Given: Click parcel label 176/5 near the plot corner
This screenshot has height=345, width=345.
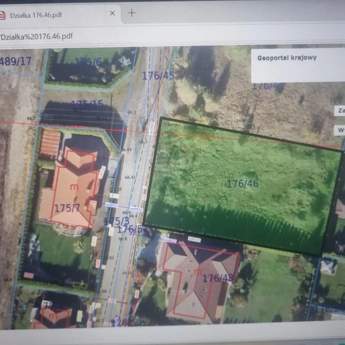Looking at the screenshot, I should coord(130,229).
